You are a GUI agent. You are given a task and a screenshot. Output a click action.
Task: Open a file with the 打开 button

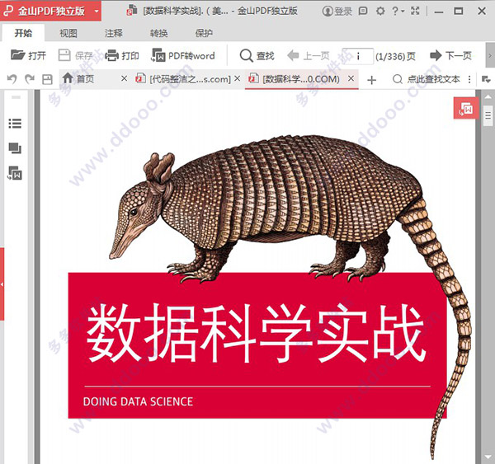(28, 56)
